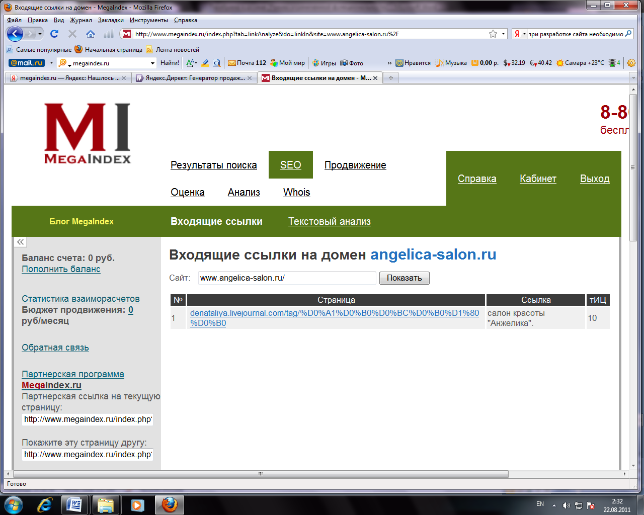This screenshot has width=644, height=515.
Task: Open the Справка menu in the menu bar
Action: click(x=186, y=20)
